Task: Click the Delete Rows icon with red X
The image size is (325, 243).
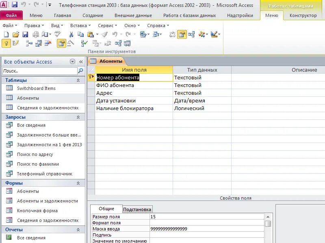Action: (x=48, y=43)
